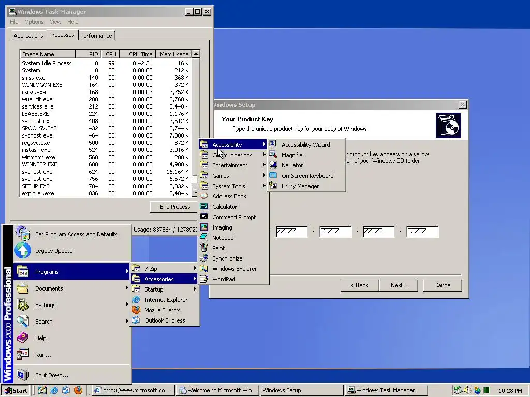Open Task Manager View menu

pos(55,22)
